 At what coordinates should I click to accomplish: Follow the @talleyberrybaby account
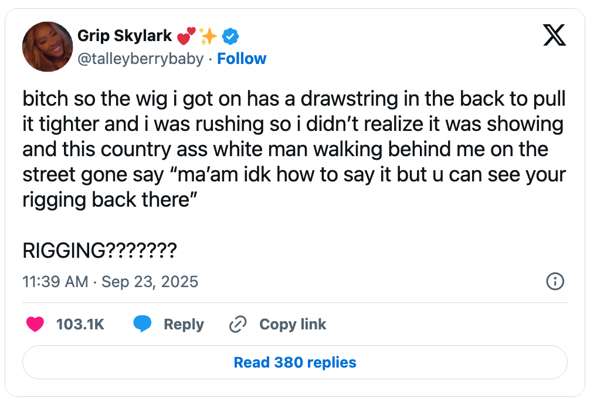tap(242, 58)
